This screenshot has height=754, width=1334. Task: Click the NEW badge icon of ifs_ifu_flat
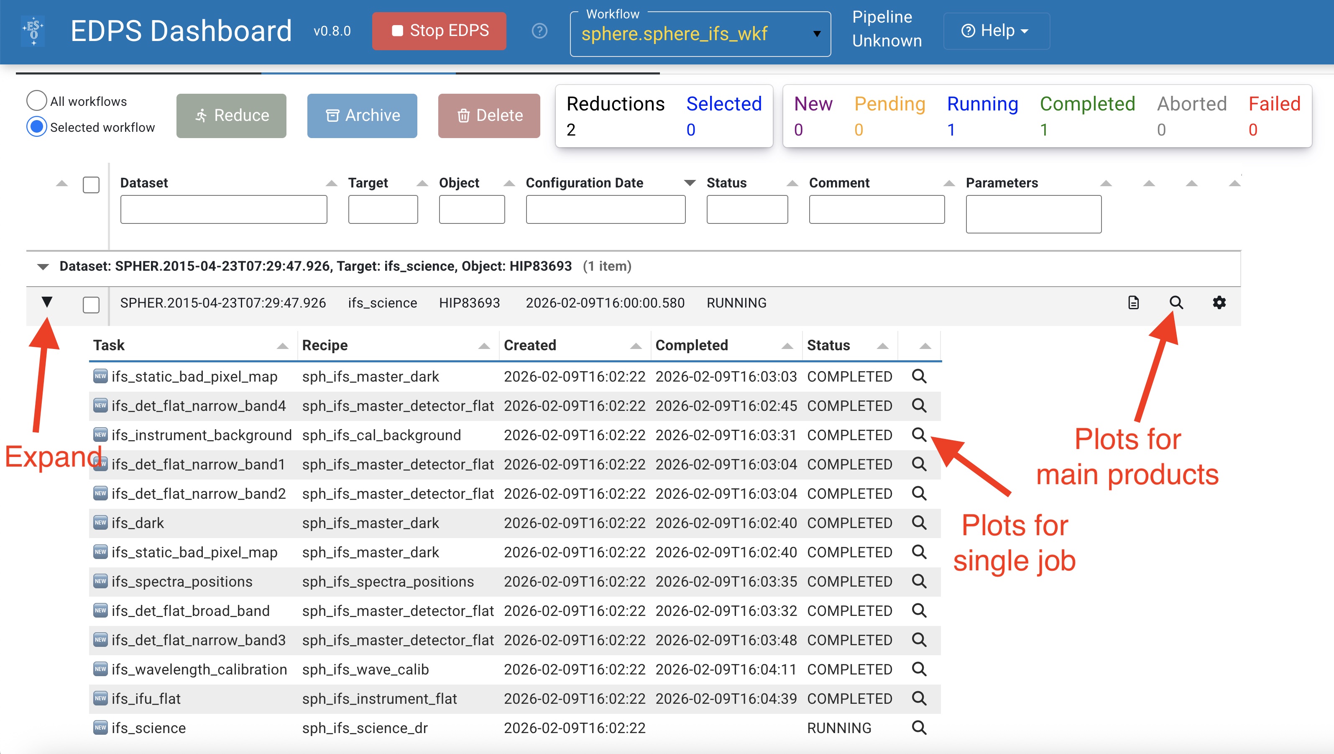coord(100,698)
